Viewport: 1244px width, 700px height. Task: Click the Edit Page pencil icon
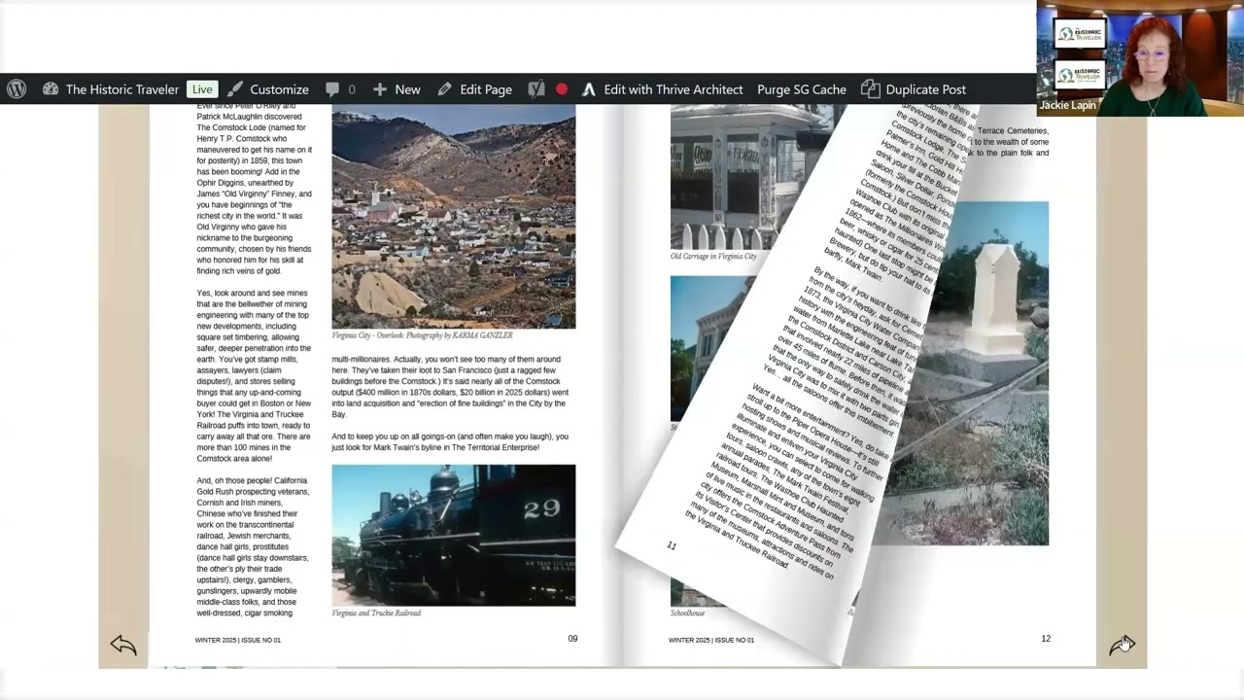pos(444,89)
